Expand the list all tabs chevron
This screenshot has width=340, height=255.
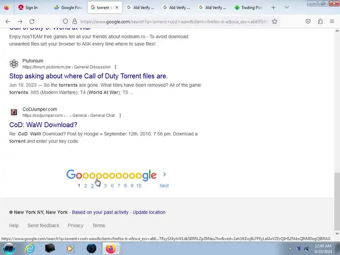[287, 8]
